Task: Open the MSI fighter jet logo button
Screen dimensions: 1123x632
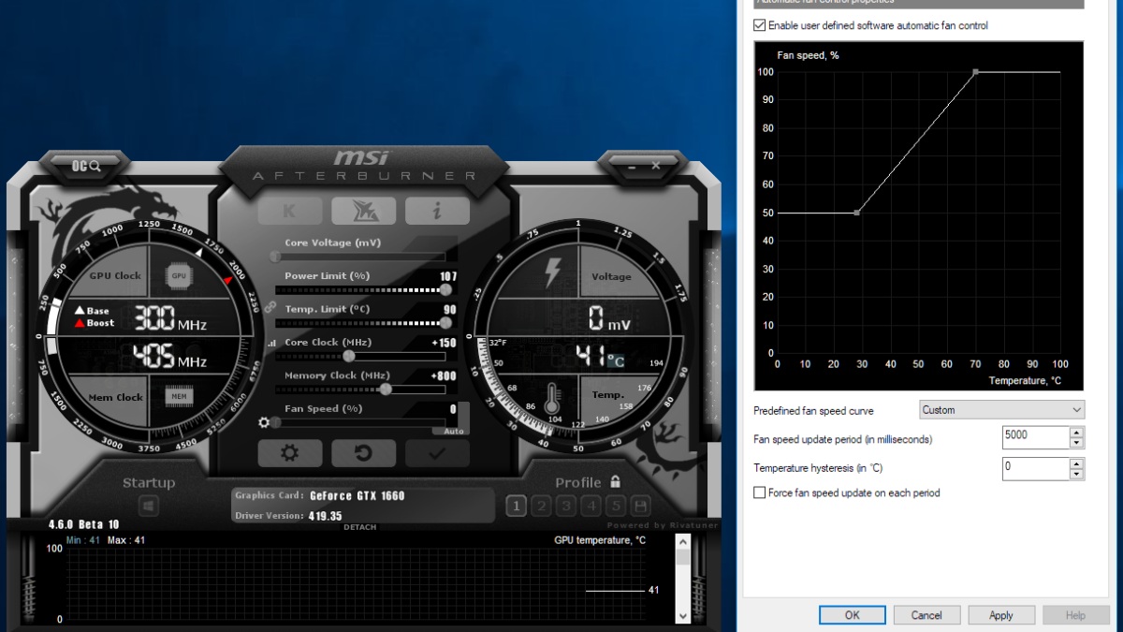Action: 363,211
